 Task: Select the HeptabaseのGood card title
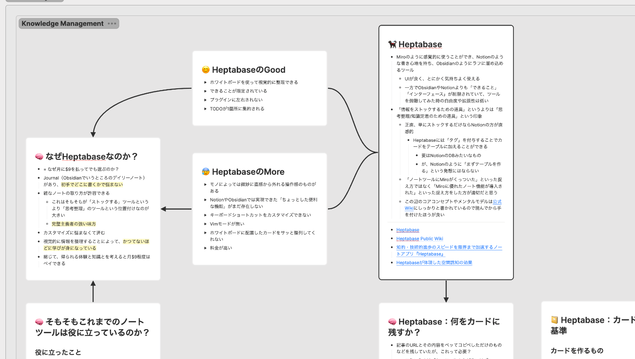coord(249,70)
